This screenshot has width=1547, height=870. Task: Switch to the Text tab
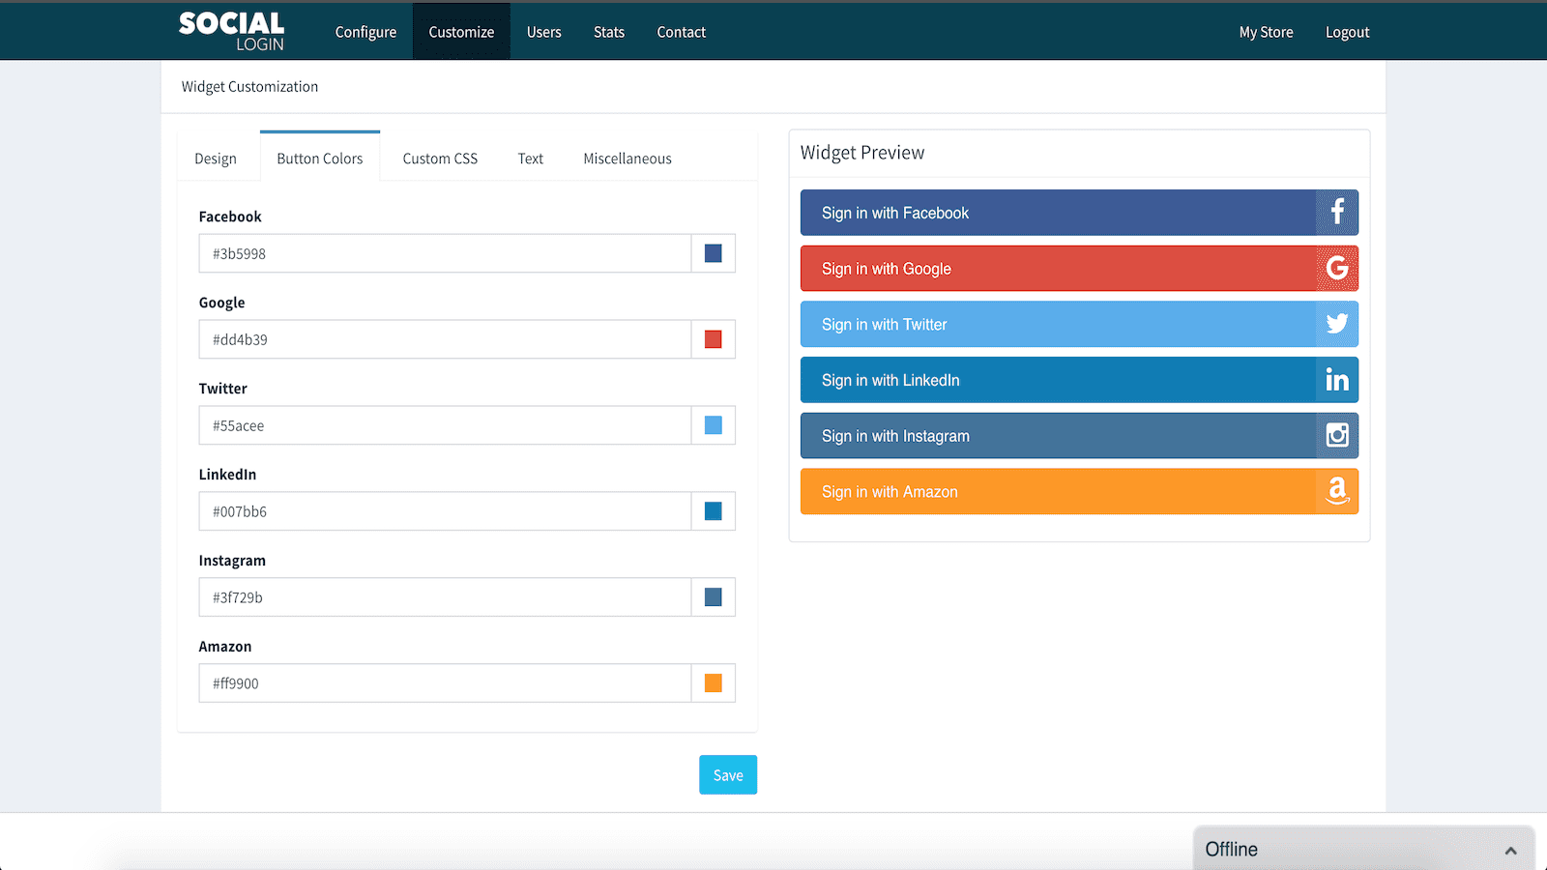[531, 159]
